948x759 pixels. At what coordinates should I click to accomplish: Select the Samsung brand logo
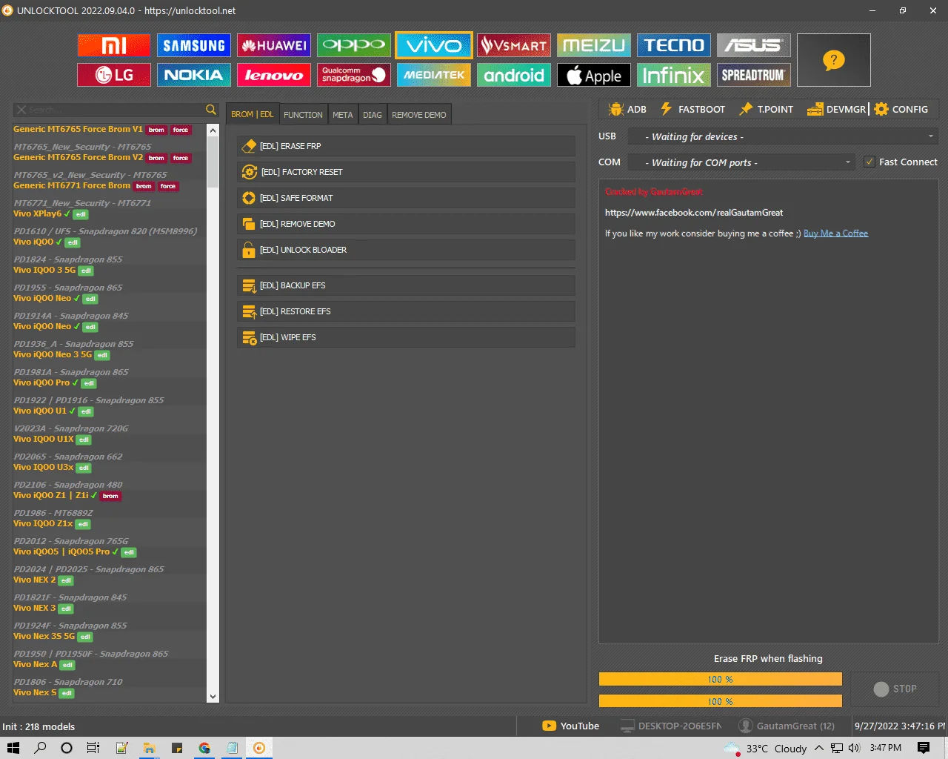(x=194, y=45)
